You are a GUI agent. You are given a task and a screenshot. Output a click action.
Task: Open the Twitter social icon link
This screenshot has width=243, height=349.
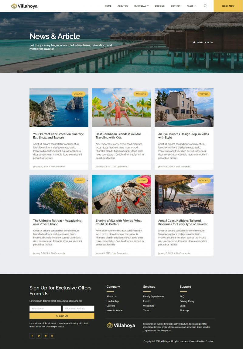(x=39, y=336)
